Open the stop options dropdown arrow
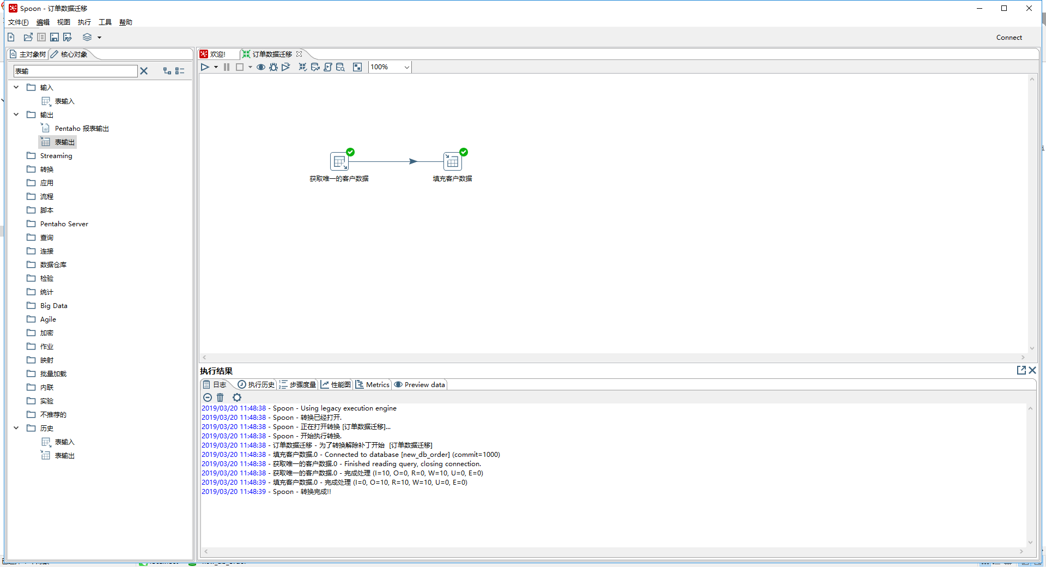The height and width of the screenshot is (567, 1046). pyautogui.click(x=250, y=68)
